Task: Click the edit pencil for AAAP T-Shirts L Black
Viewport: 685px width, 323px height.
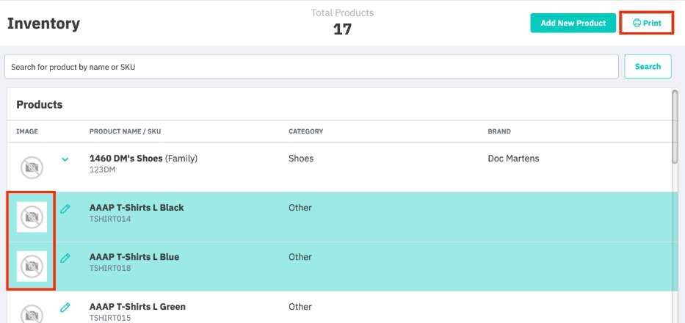Action: tap(65, 209)
